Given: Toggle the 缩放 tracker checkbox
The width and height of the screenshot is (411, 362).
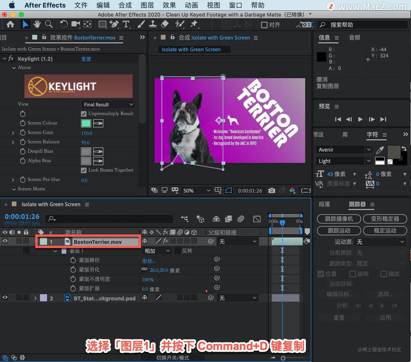Looking at the screenshot, I should point(384,274).
